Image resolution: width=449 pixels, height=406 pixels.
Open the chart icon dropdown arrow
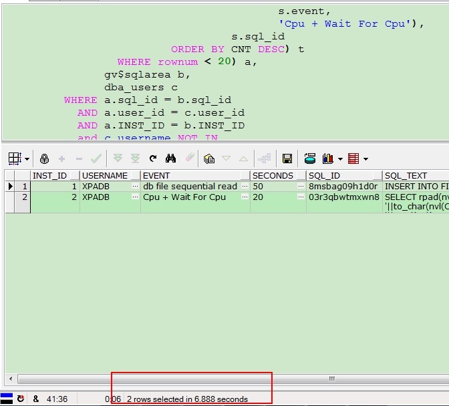(340, 159)
